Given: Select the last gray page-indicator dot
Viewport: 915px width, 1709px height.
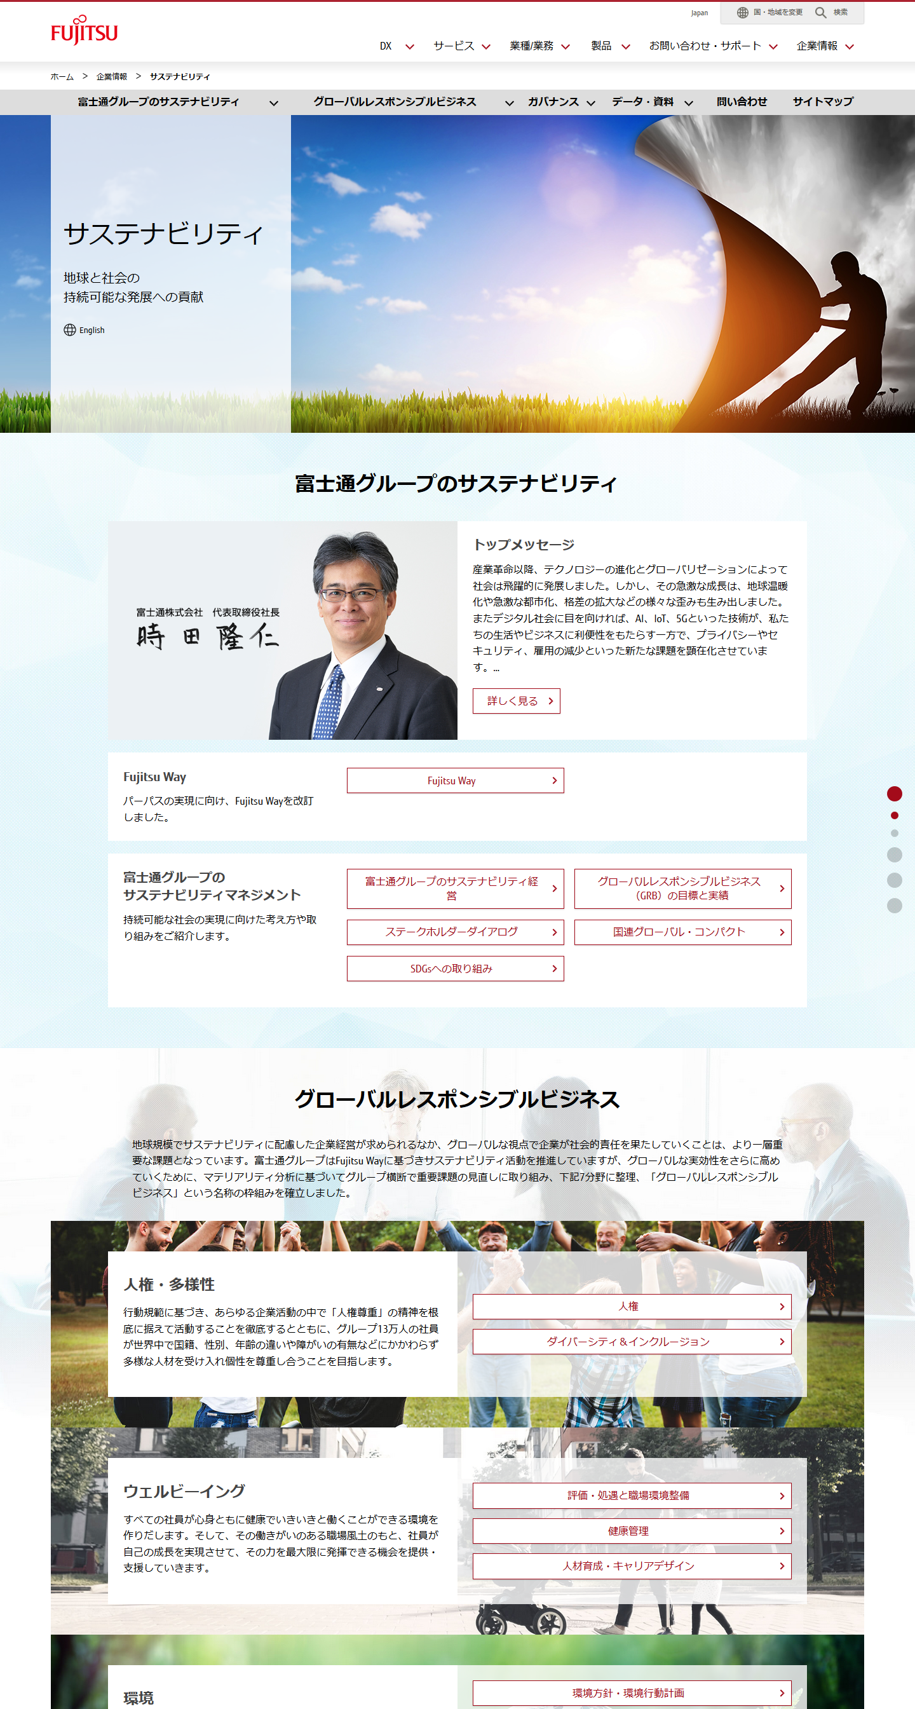Looking at the screenshot, I should point(895,906).
